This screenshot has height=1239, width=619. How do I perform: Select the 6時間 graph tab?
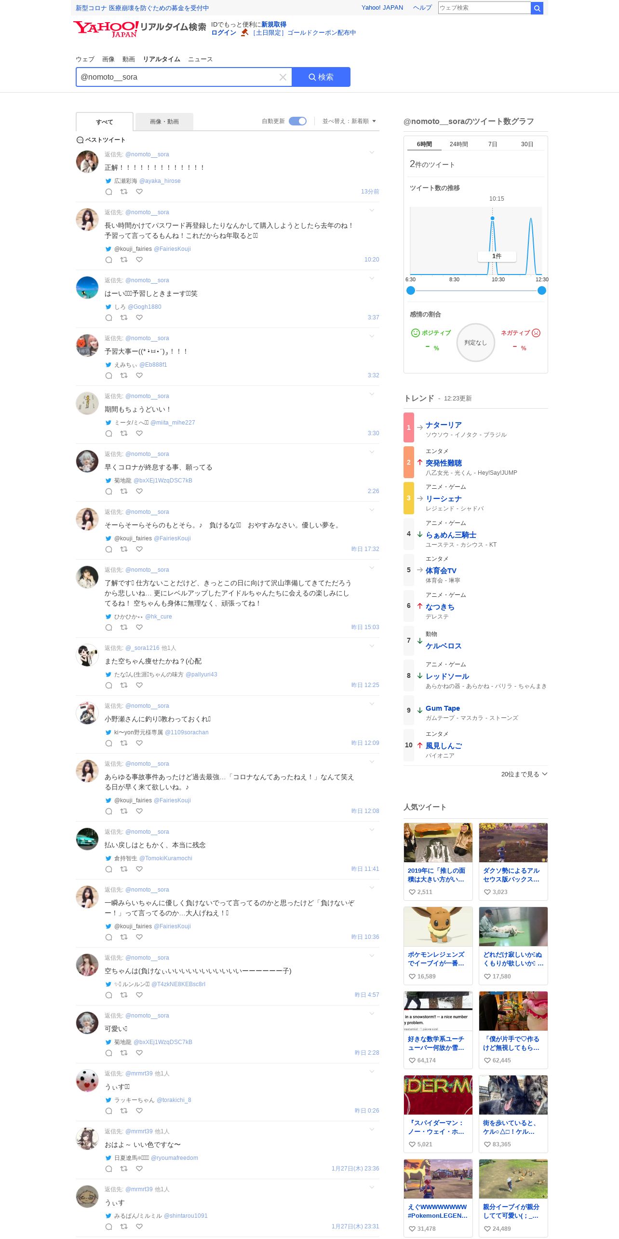pyautogui.click(x=425, y=144)
